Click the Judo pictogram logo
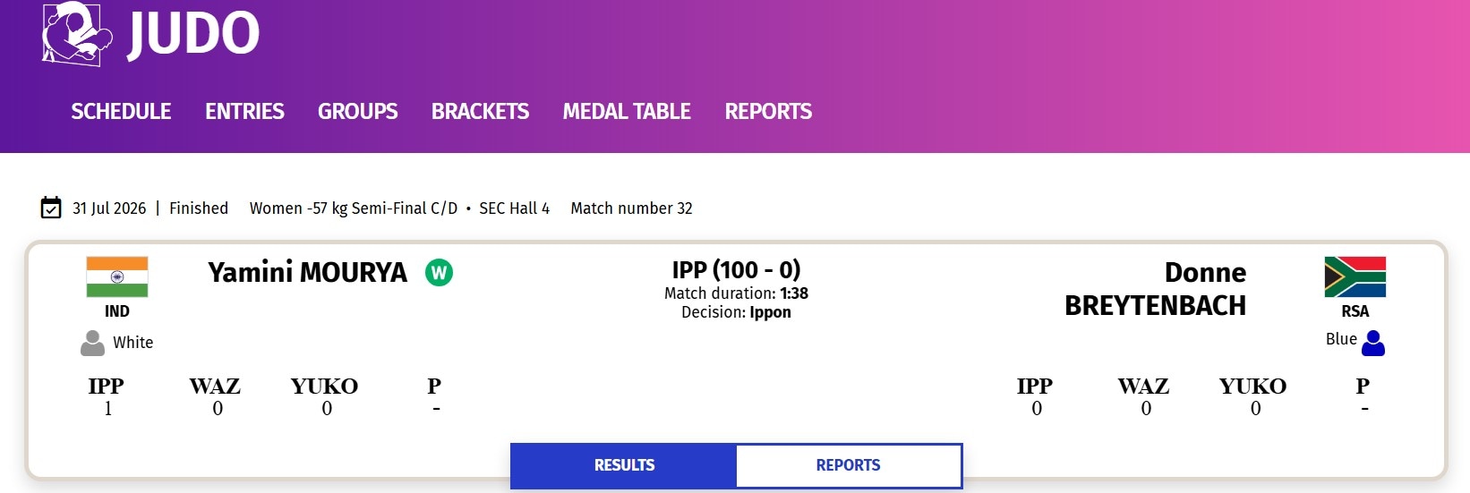The image size is (1470, 493). point(78,34)
